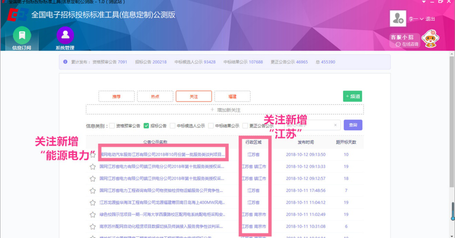
Task: Switch to the 推荐 channel tab
Action: pos(116,96)
